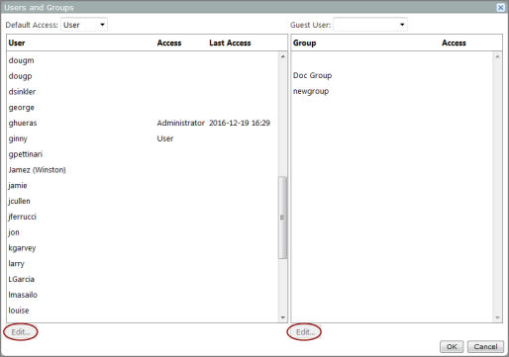Click the user list scroll down arrow
The image size is (509, 357).
coord(283,317)
